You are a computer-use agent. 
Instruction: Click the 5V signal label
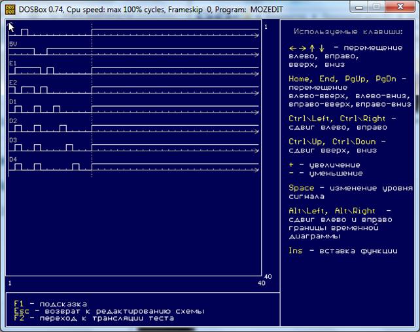(13, 44)
